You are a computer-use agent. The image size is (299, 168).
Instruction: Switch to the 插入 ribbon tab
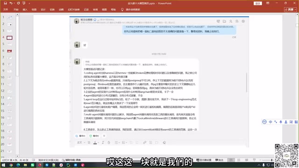pyautogui.click(x=25, y=9)
